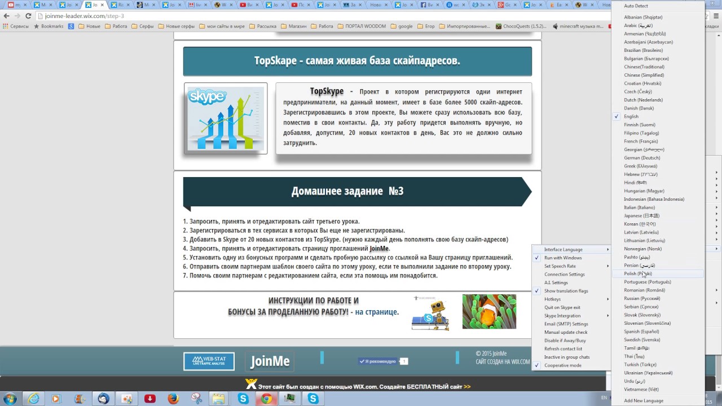Open the starred Bookmarks shortcut
This screenshot has height=406, width=722.
(48, 26)
